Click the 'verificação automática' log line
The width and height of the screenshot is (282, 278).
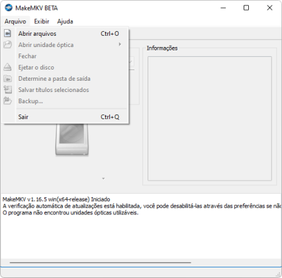tap(142, 206)
